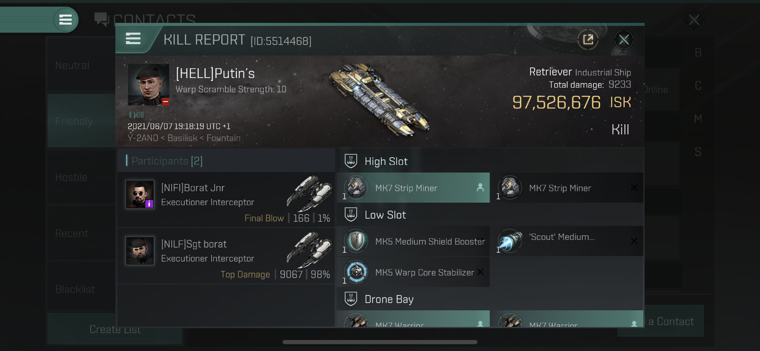Select the destroyed MK7 Strip Miner module
Viewport: 760px width, 351px height.
567,187
